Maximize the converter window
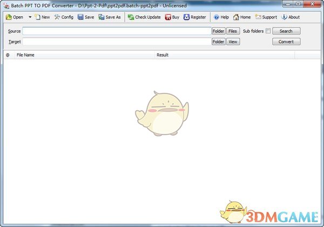This screenshot has width=324, height=227. pos(299,4)
